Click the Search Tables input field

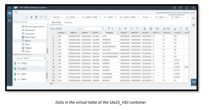[x=31, y=58]
